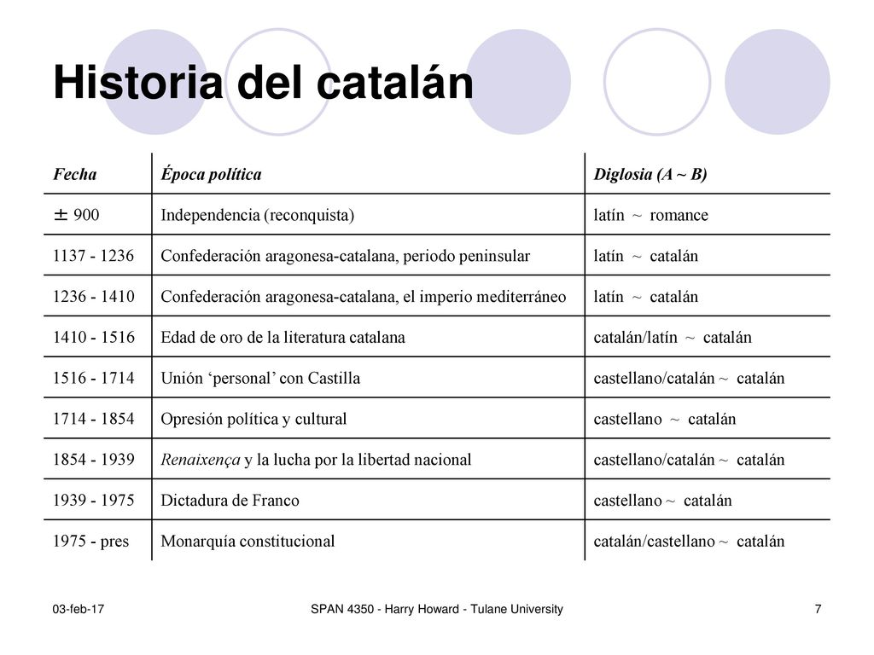Select 'Confederación aragonesa-catalana, periodo peninsular' text
Screen dimensions: 874x655
(x=346, y=256)
